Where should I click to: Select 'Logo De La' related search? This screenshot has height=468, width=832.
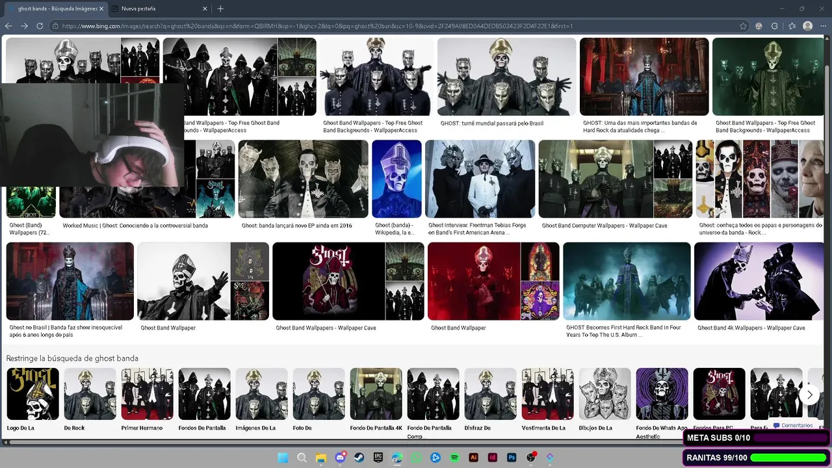point(32,399)
